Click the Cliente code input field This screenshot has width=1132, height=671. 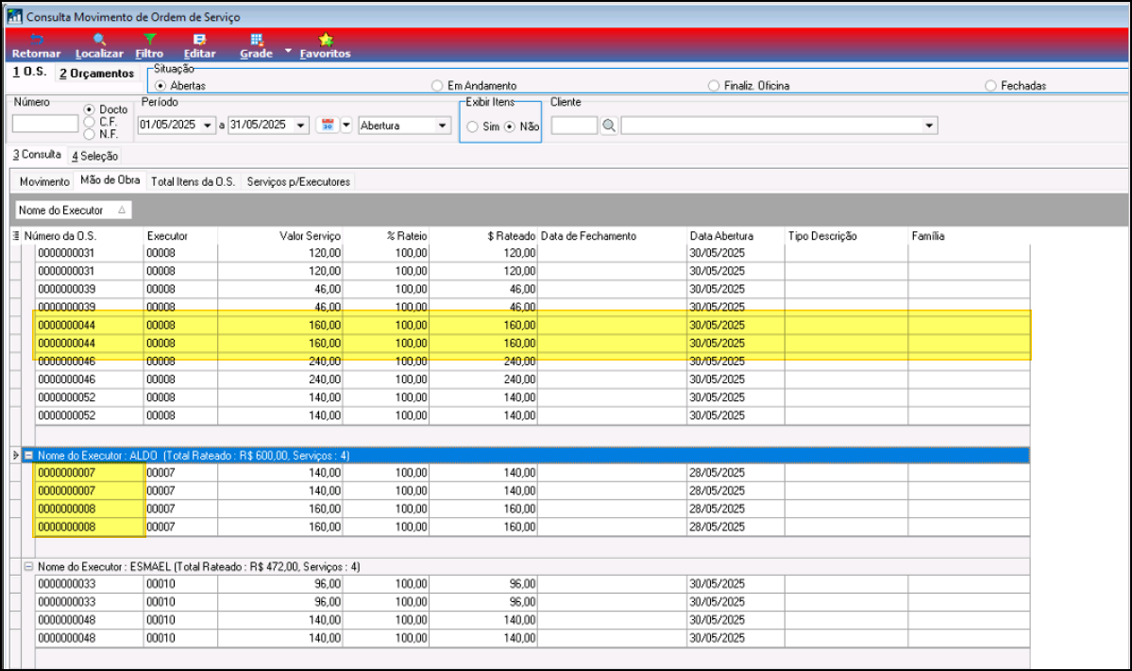pos(574,126)
